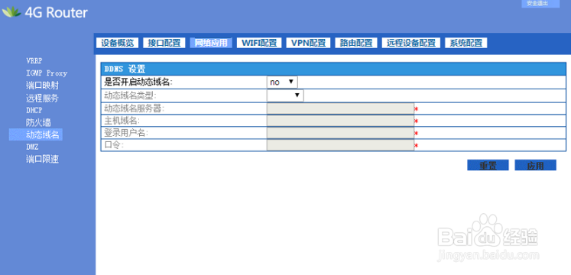Click the 动态域名类型 label

131,95
